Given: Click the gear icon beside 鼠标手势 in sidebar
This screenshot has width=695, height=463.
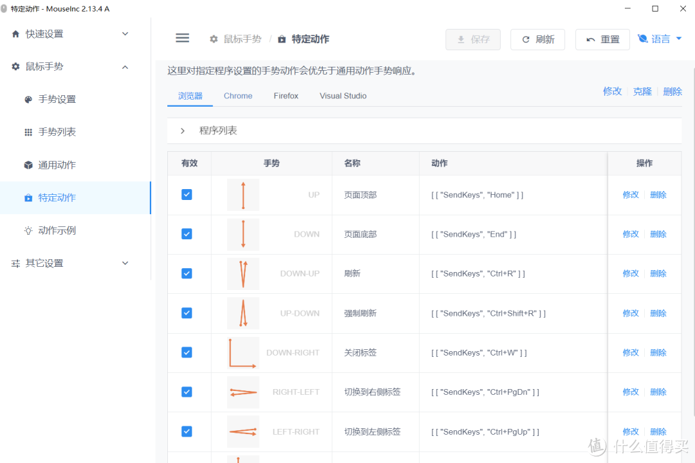Looking at the screenshot, I should click(15, 66).
